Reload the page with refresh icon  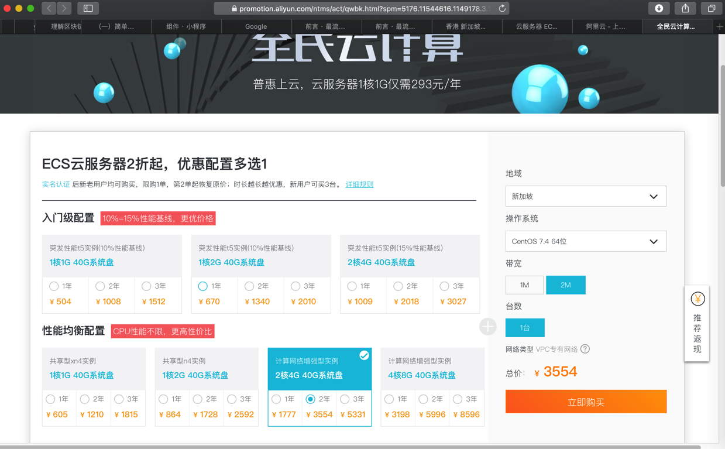pyautogui.click(x=501, y=8)
